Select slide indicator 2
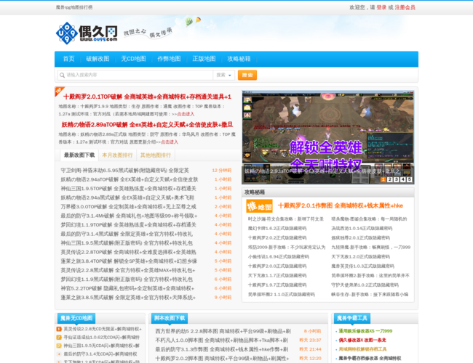473x363 pixels. (390, 179)
